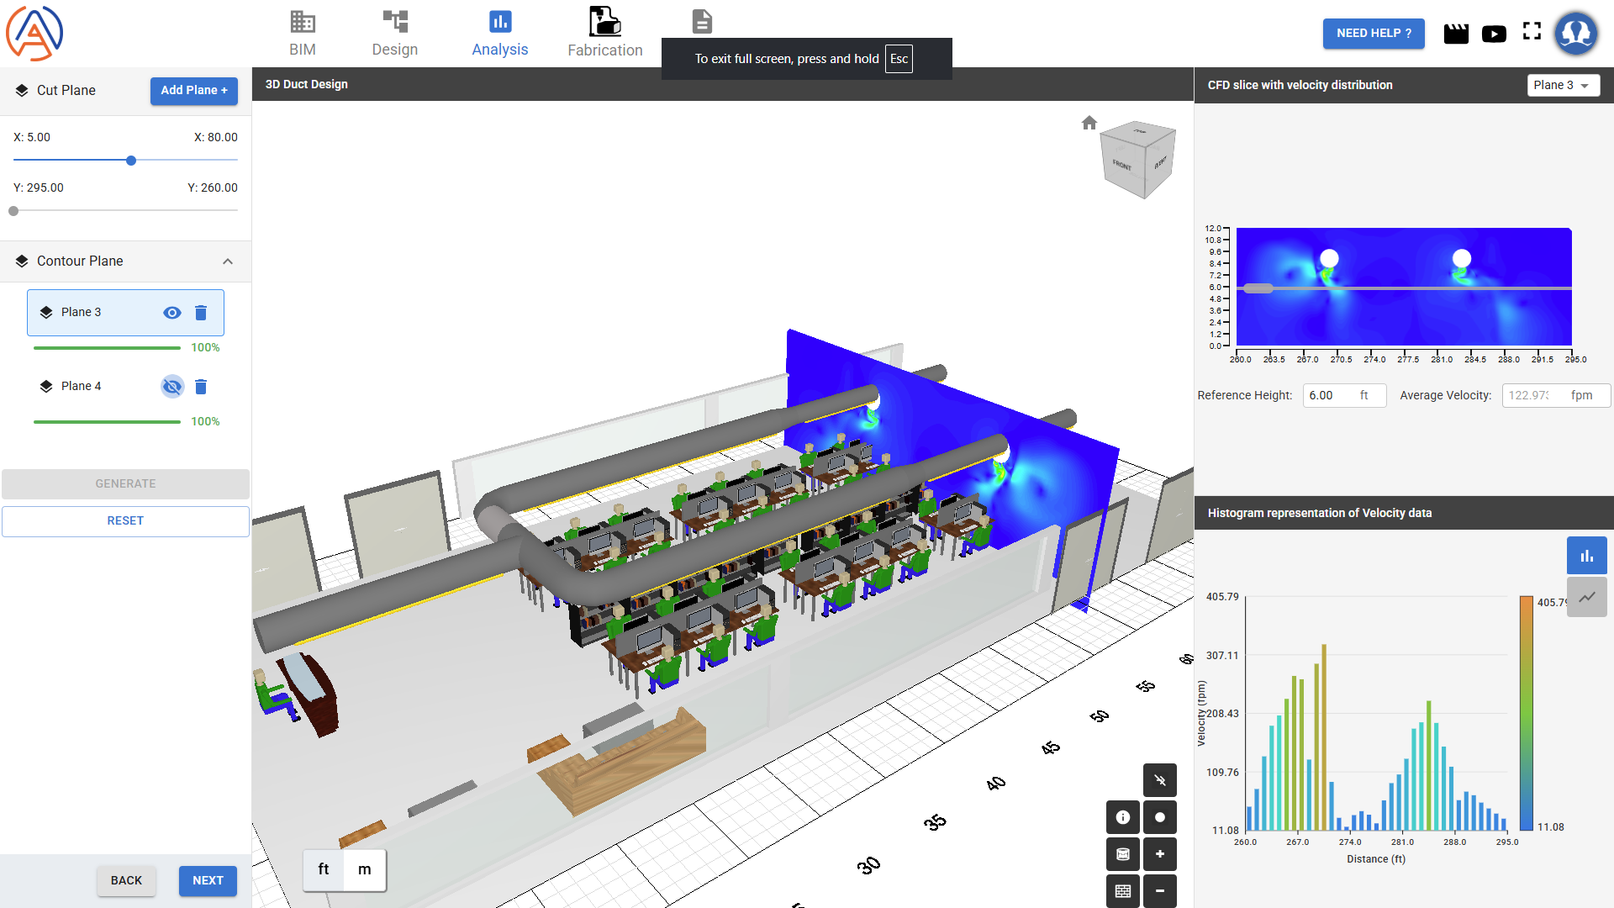This screenshot has width=1614, height=908.
Task: Go to the Fabrication tab
Action: click(604, 34)
